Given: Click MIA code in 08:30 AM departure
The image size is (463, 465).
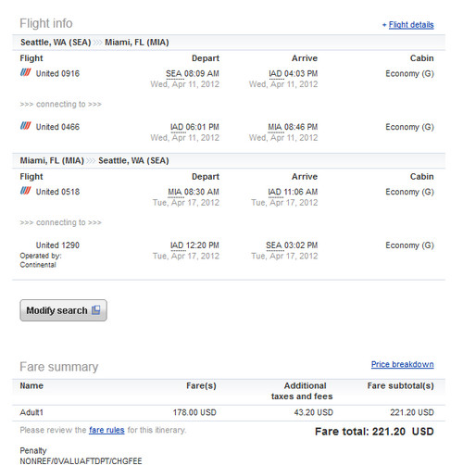Looking at the screenshot, I should coord(175,192).
